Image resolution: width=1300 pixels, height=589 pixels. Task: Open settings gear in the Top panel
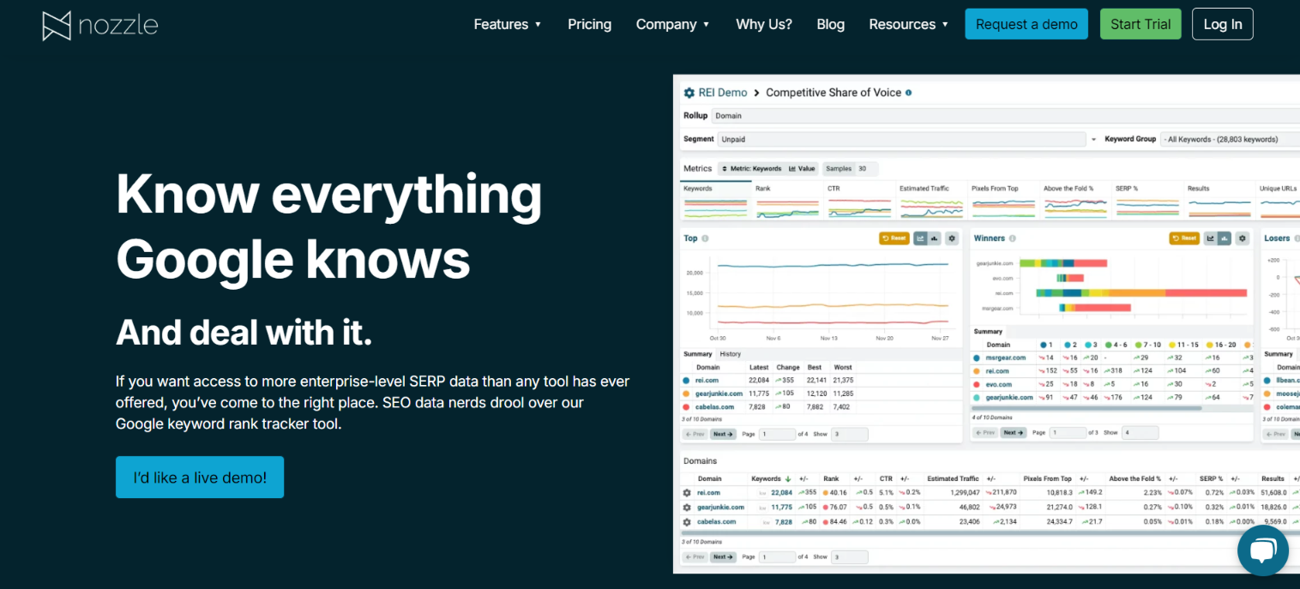tap(952, 238)
